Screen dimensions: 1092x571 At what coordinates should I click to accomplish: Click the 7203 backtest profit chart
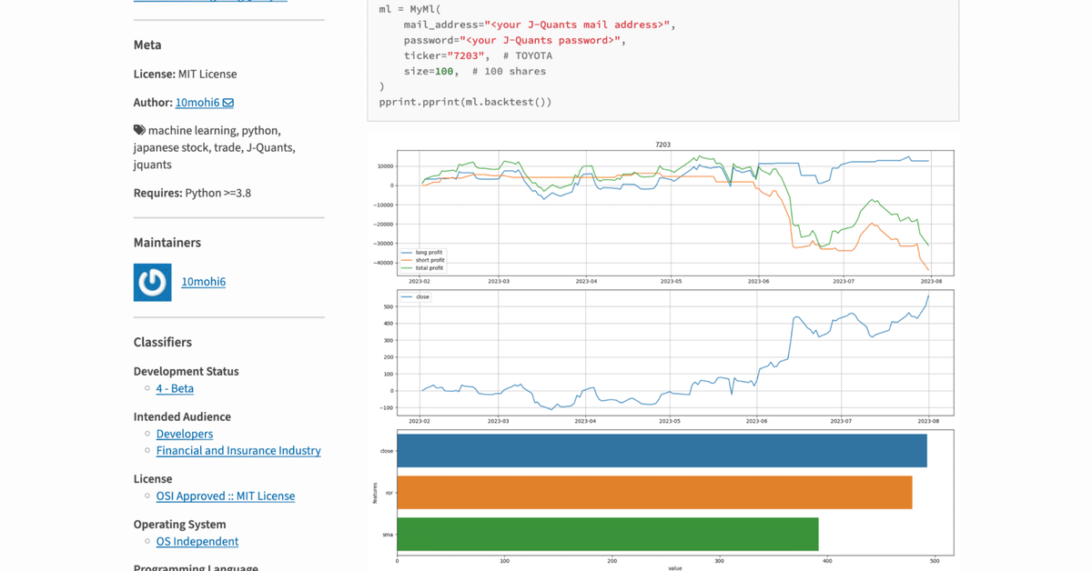click(664, 209)
